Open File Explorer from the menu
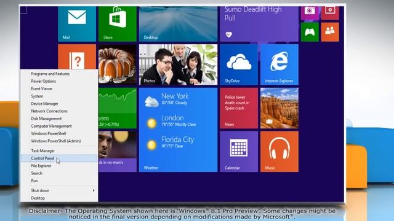The width and height of the screenshot is (394, 221). pos(59,166)
